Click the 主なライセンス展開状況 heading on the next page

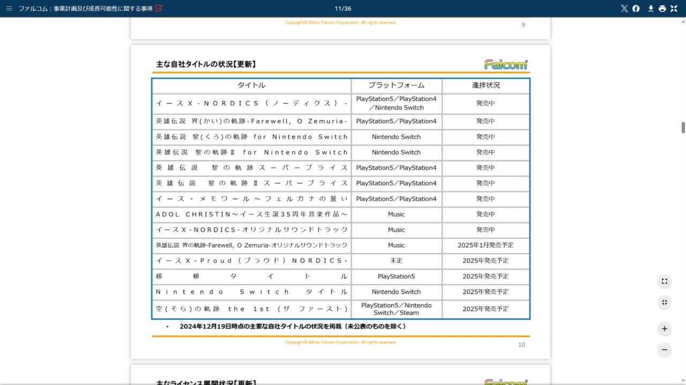tap(206, 382)
